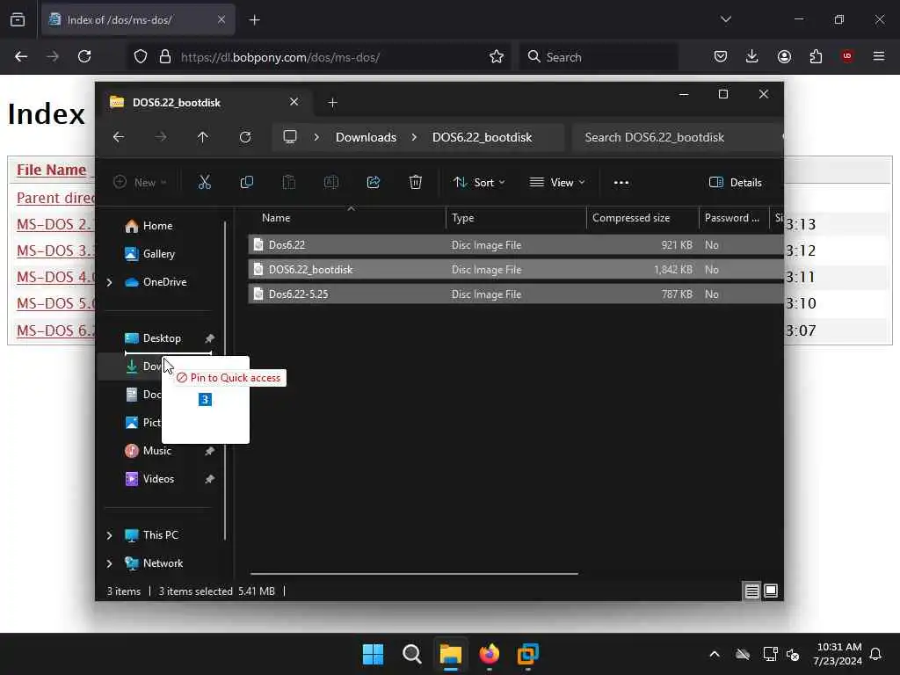The image size is (900, 675).
Task: Go forward in File Explorer
Action: (x=161, y=137)
